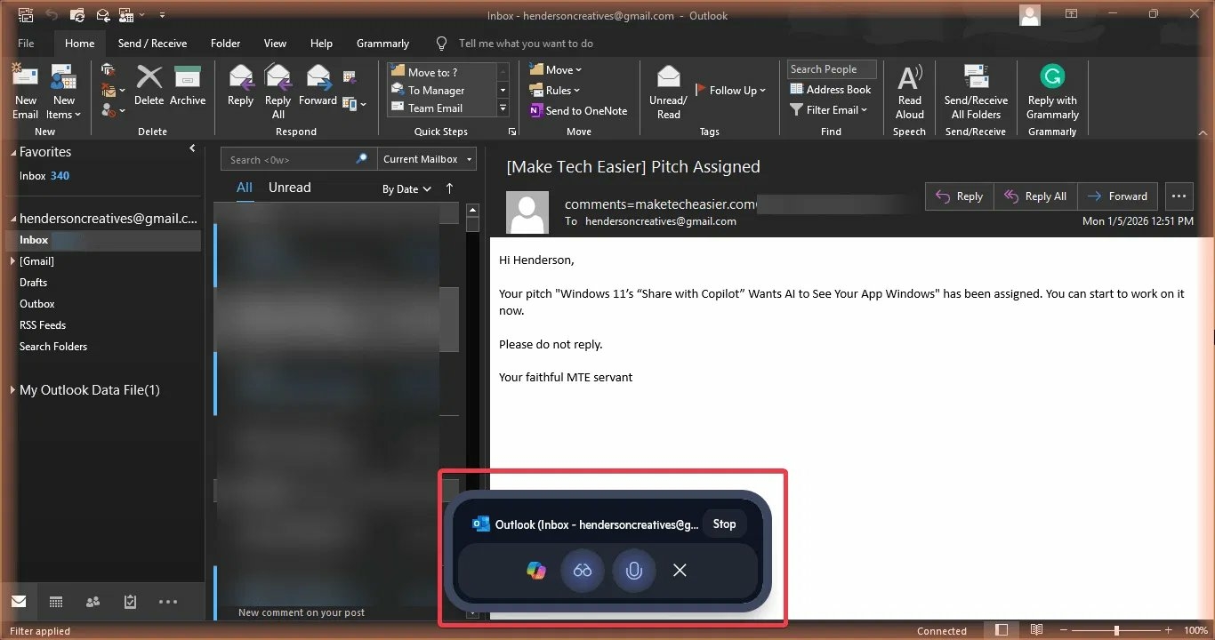The width and height of the screenshot is (1215, 640).
Task: Open the Current Mailbox search scope dropdown
Action: tap(426, 158)
